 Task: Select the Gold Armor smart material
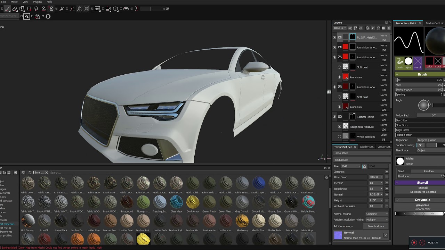193,203
